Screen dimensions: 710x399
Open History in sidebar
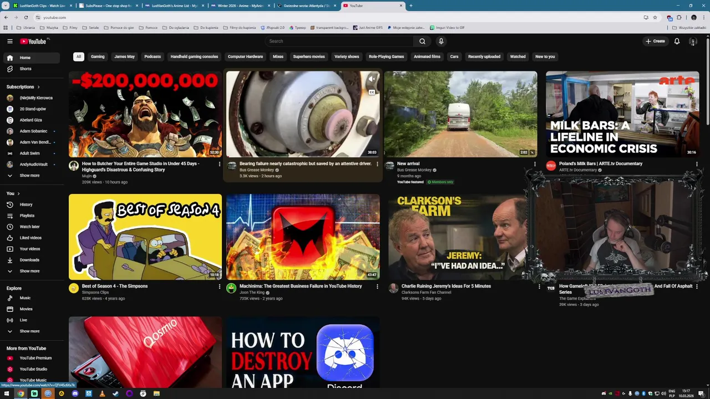(x=31, y=204)
